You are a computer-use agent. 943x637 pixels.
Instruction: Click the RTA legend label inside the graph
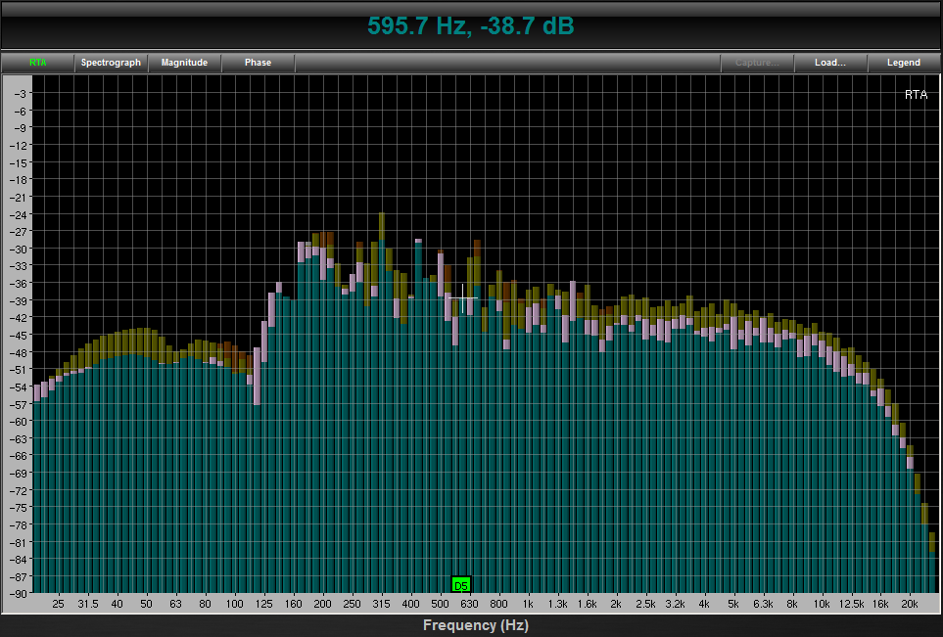click(x=916, y=95)
